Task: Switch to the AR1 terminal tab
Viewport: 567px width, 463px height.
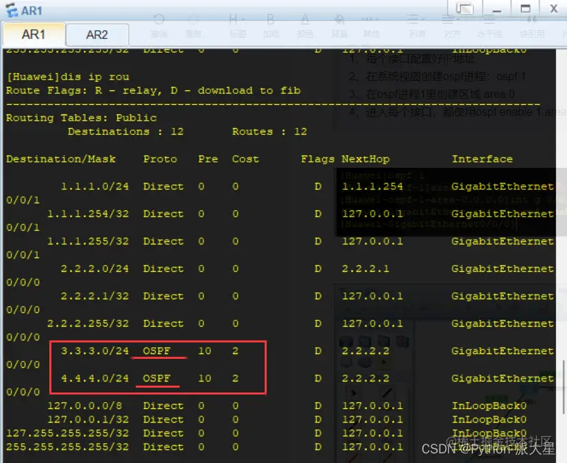Action: [34, 35]
